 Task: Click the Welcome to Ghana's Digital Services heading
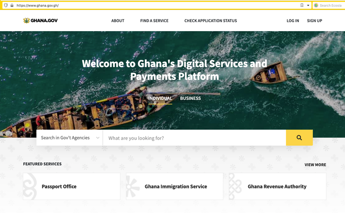coord(175,70)
